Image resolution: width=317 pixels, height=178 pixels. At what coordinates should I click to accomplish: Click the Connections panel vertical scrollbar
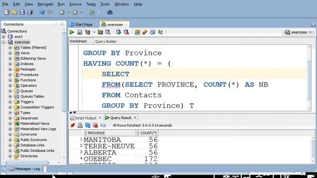64,73
